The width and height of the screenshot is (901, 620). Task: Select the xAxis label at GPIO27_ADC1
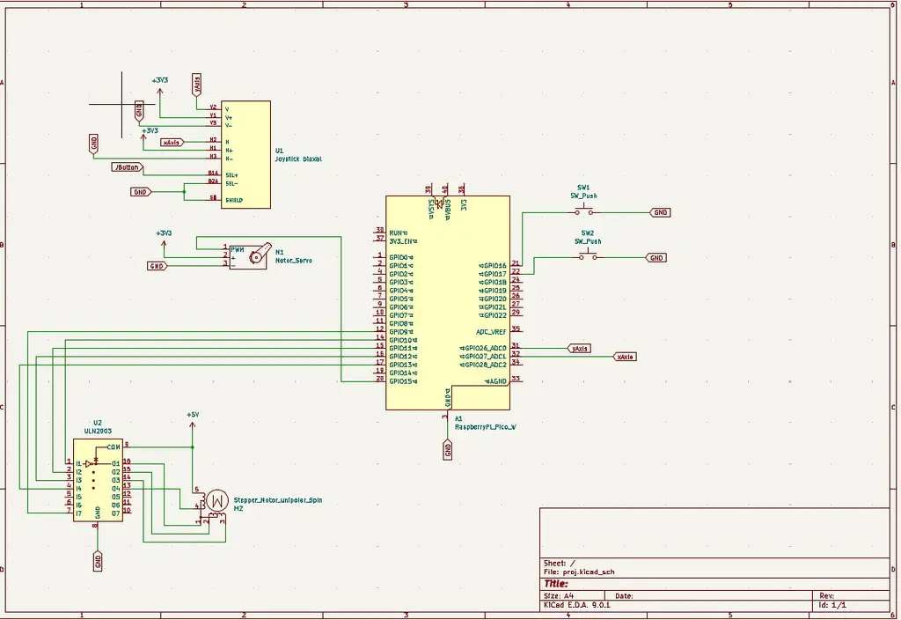[625, 358]
